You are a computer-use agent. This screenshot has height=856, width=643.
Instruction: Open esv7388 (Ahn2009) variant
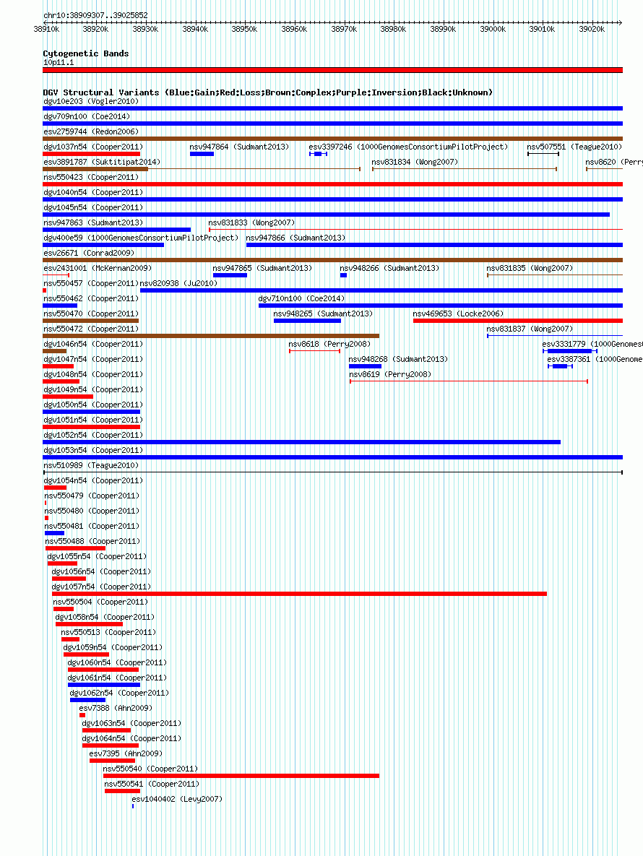(115, 709)
